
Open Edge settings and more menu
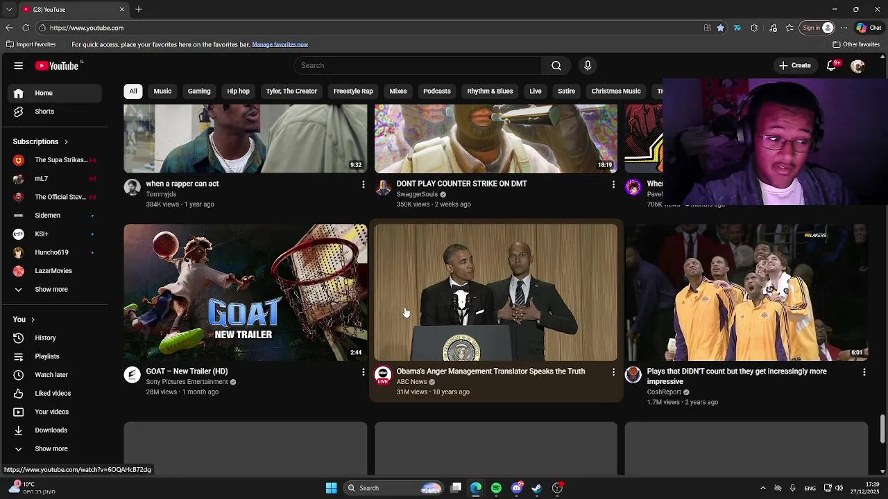coord(844,28)
